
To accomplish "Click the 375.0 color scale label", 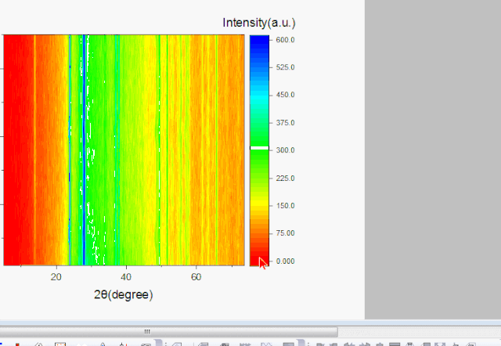I will click(286, 122).
